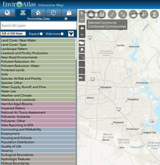
Task: Click the small info icon beside EnviroAtlas Data
Action: click(x=66, y=19)
